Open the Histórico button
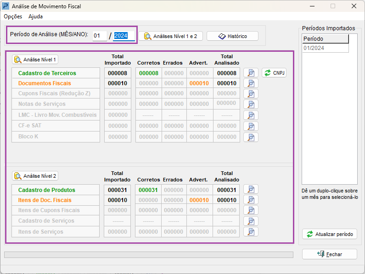The image size is (365, 274). click(232, 36)
